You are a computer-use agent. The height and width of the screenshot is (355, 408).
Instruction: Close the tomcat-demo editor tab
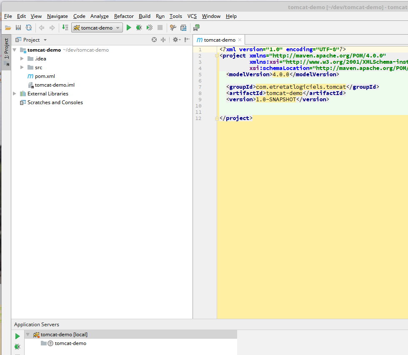(240, 40)
